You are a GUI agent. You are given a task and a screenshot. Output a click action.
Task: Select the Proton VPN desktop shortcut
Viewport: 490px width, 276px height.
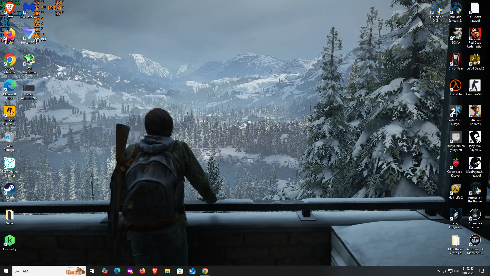pyautogui.click(x=29, y=36)
